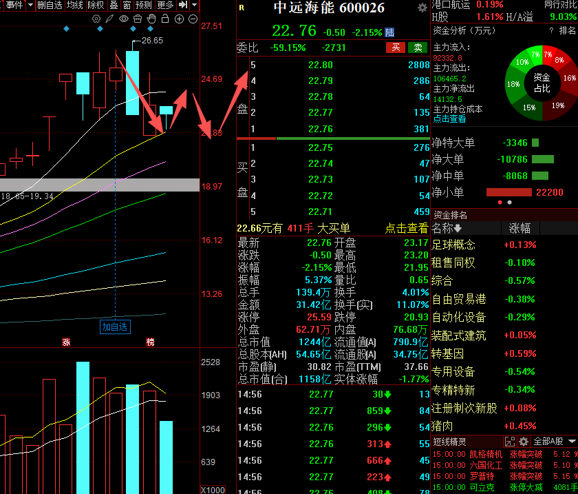Sort by 名称 column arrow

458,229
